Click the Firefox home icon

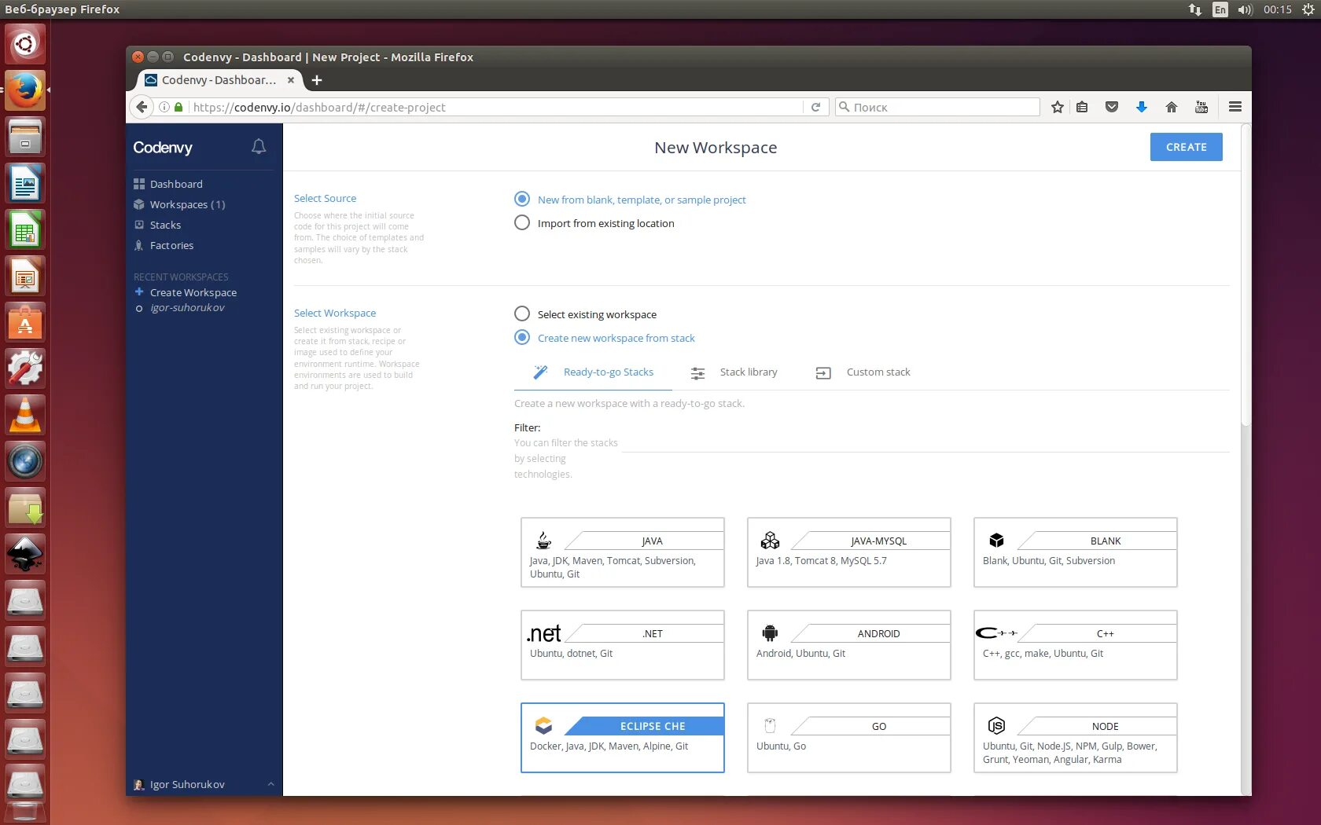click(1172, 107)
